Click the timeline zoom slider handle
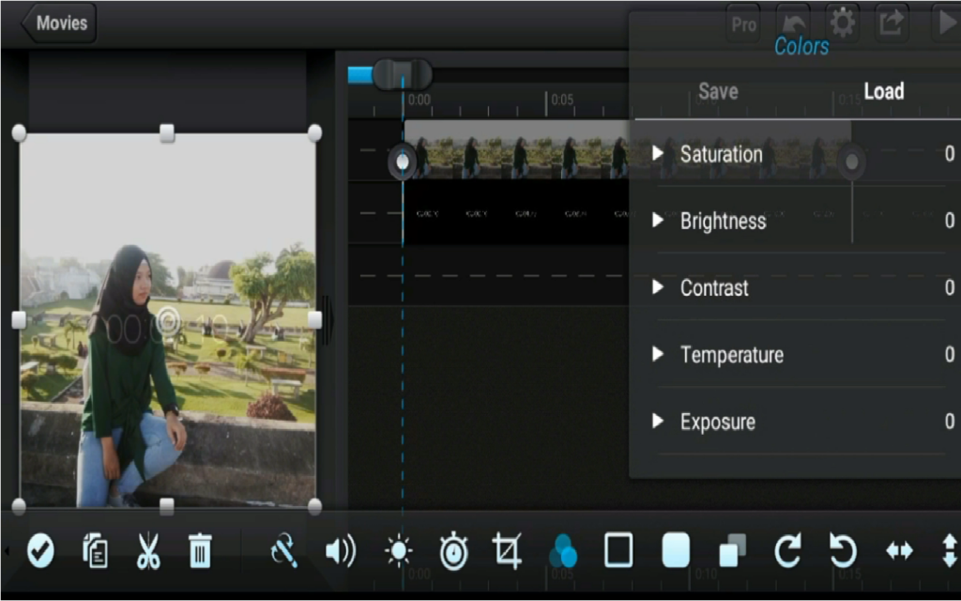Screen dimensions: 961x601 (402, 75)
